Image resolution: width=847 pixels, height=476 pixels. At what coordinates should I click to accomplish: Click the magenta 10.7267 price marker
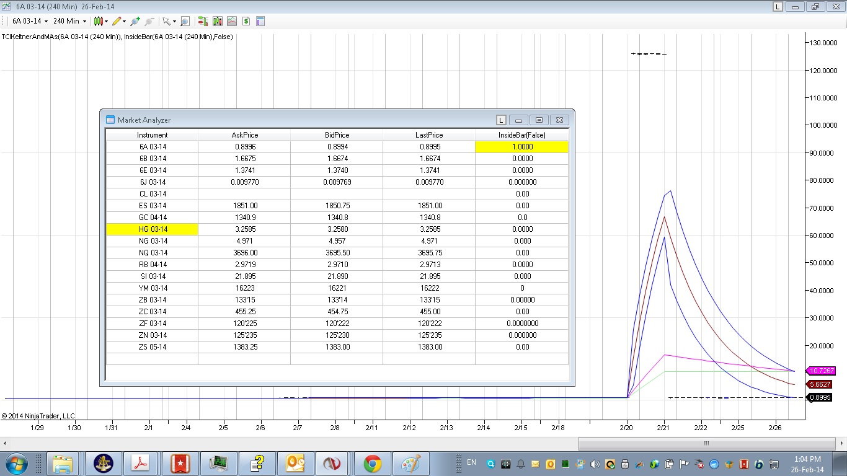(822, 371)
